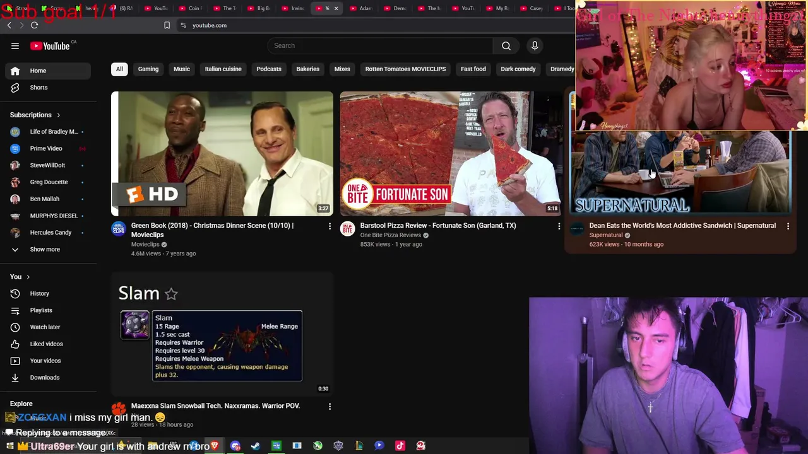
Task: Expand the Subscriptions section chevron
Action: coord(58,115)
